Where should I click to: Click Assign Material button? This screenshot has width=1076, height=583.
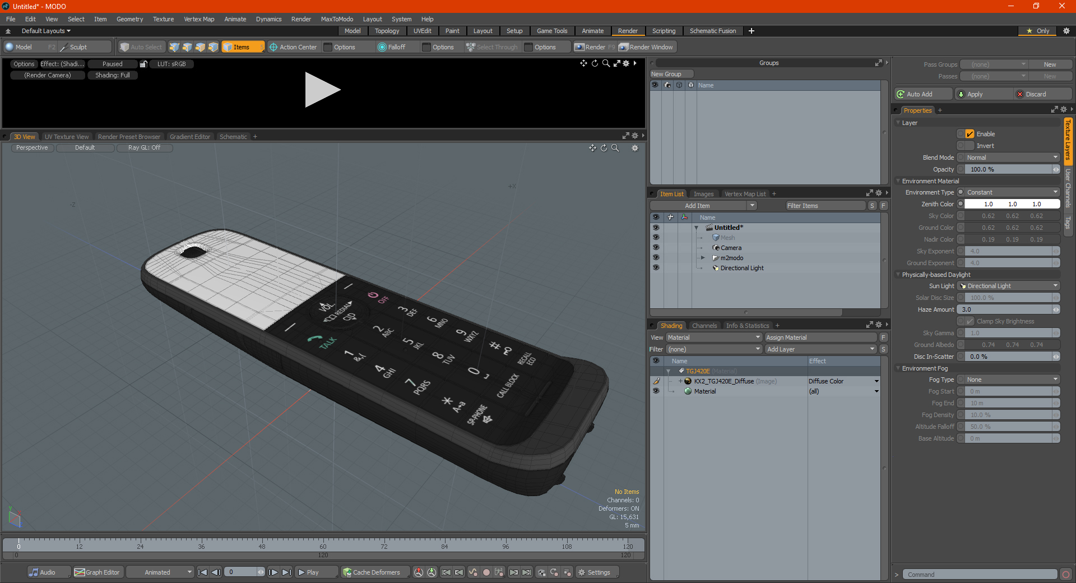click(820, 337)
